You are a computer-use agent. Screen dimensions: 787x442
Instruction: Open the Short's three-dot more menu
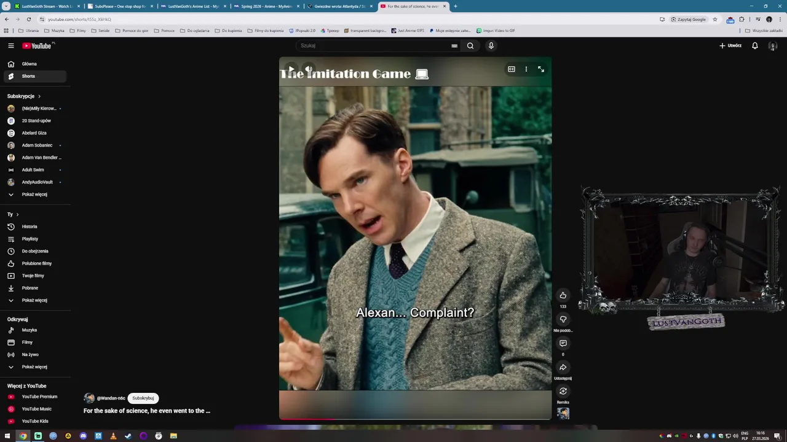pos(526,69)
